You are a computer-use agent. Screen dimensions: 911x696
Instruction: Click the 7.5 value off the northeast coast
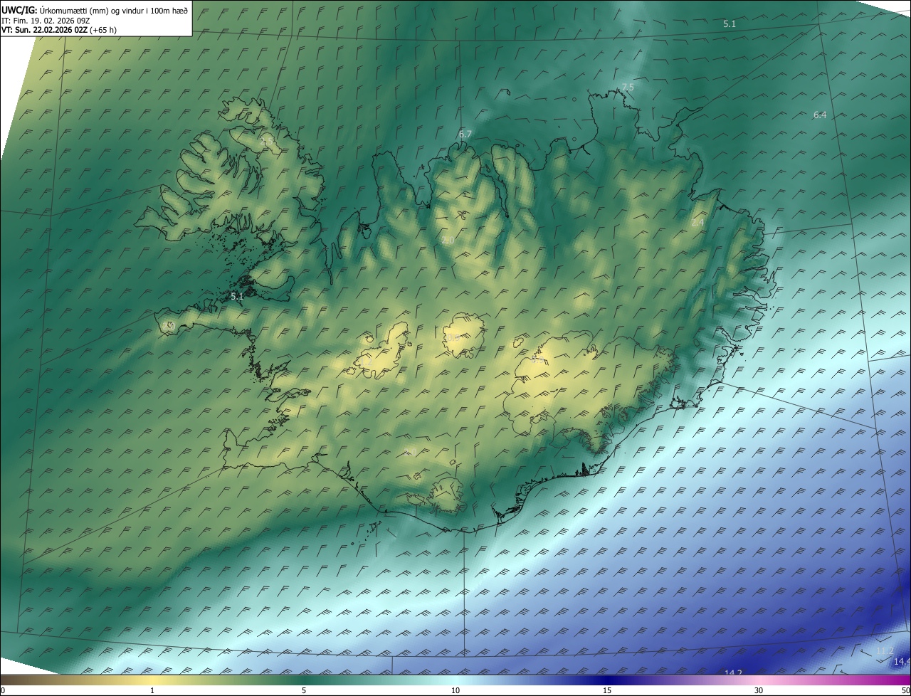(x=627, y=87)
